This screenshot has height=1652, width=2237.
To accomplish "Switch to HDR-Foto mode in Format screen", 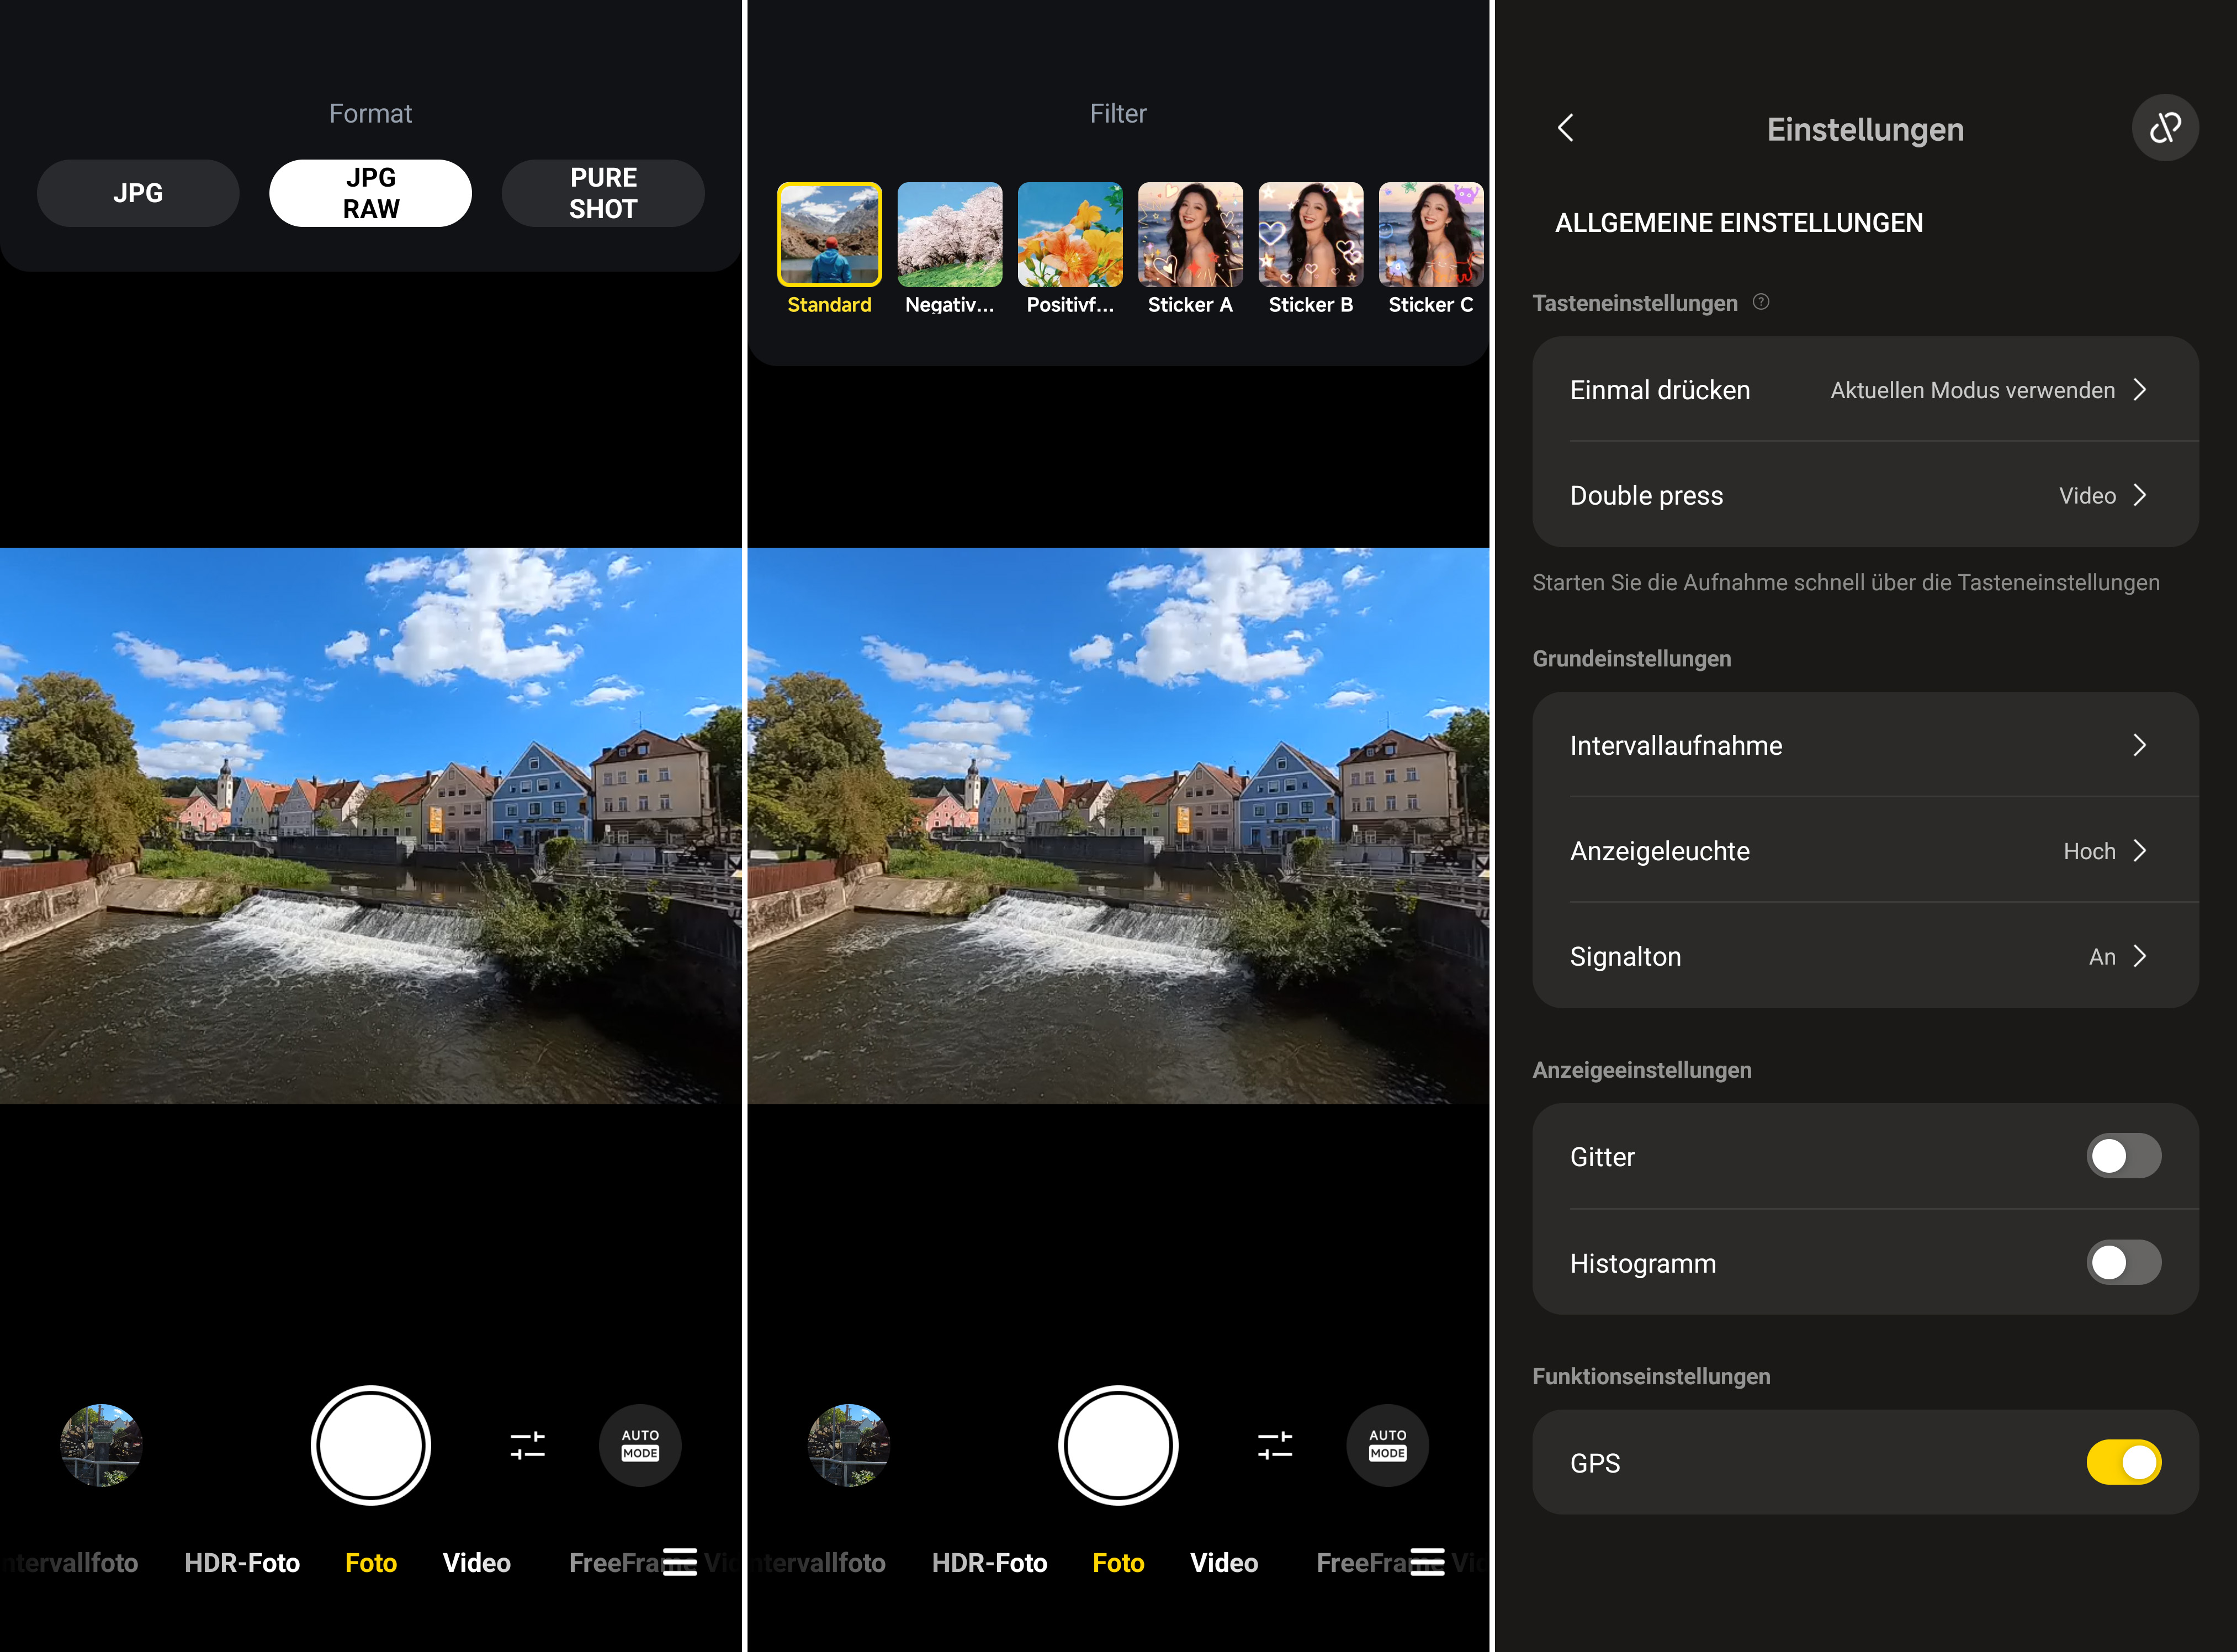I will click(242, 1562).
